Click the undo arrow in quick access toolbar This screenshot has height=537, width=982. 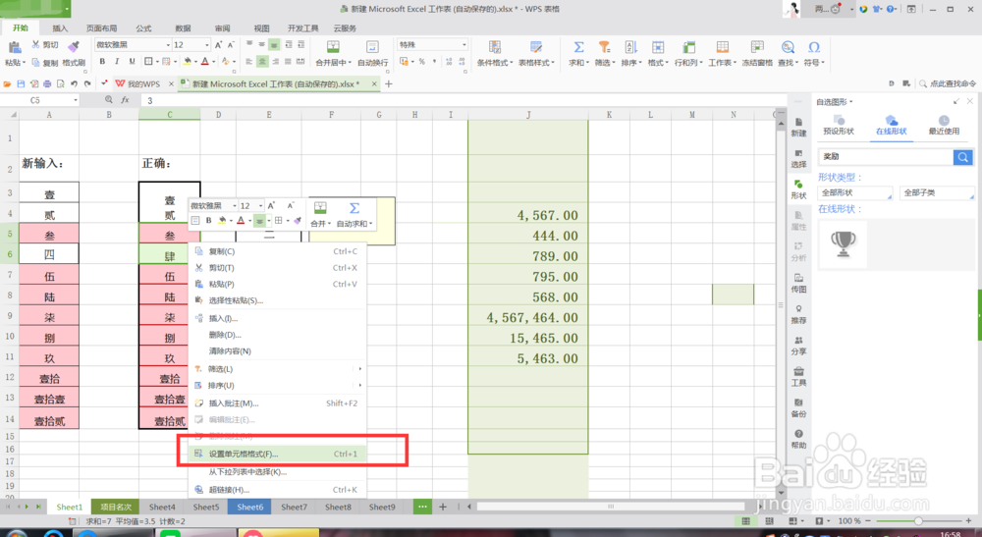click(x=74, y=83)
